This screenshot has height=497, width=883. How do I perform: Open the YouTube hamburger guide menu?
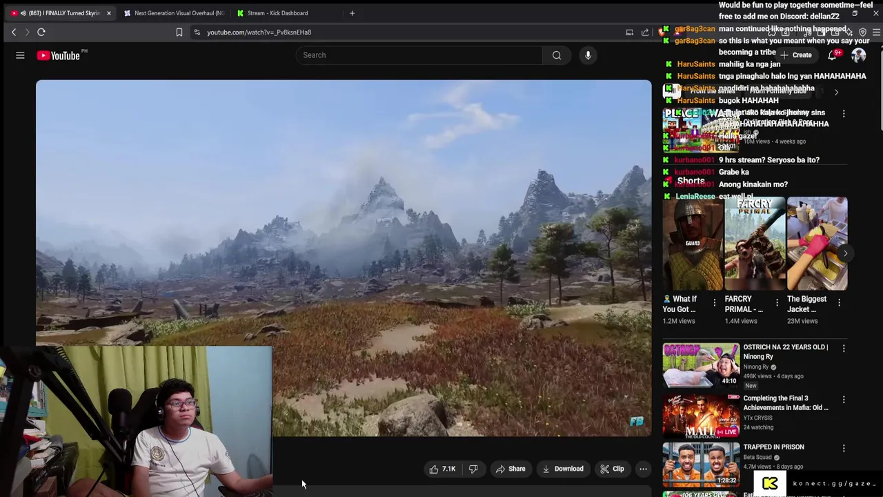(x=20, y=55)
